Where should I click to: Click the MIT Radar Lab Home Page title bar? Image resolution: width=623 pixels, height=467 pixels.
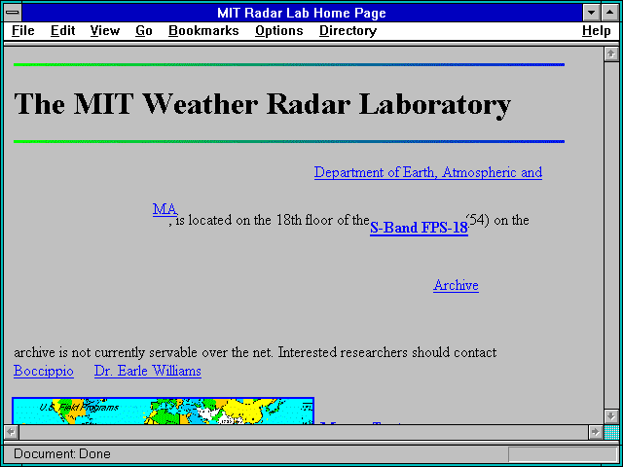[302, 13]
